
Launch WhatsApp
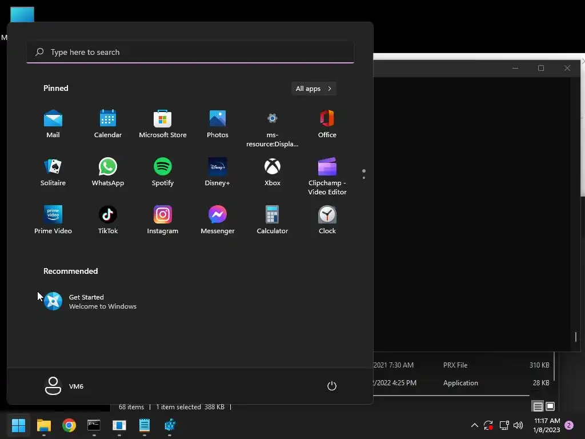click(108, 173)
